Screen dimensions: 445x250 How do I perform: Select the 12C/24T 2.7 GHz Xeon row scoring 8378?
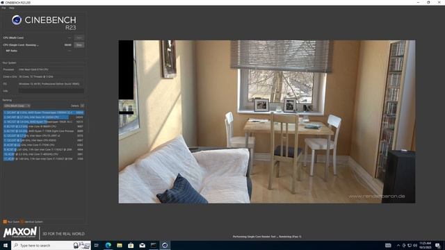pyautogui.click(x=44, y=135)
